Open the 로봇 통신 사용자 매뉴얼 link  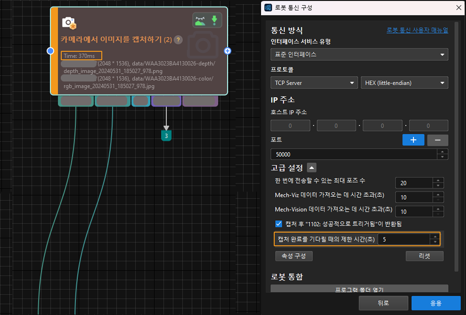pos(417,30)
